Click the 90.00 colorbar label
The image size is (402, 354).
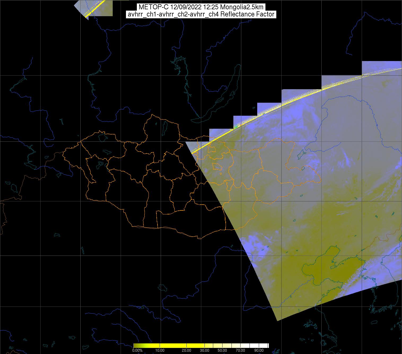[x=259, y=351]
